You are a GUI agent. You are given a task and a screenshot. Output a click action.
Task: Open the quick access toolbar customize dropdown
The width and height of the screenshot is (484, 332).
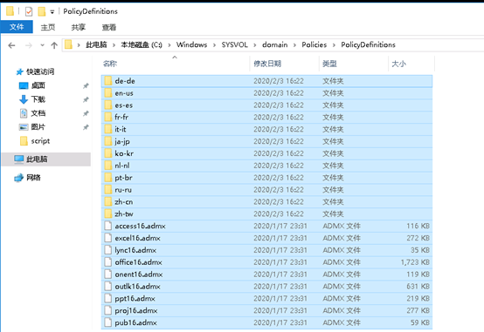point(52,12)
